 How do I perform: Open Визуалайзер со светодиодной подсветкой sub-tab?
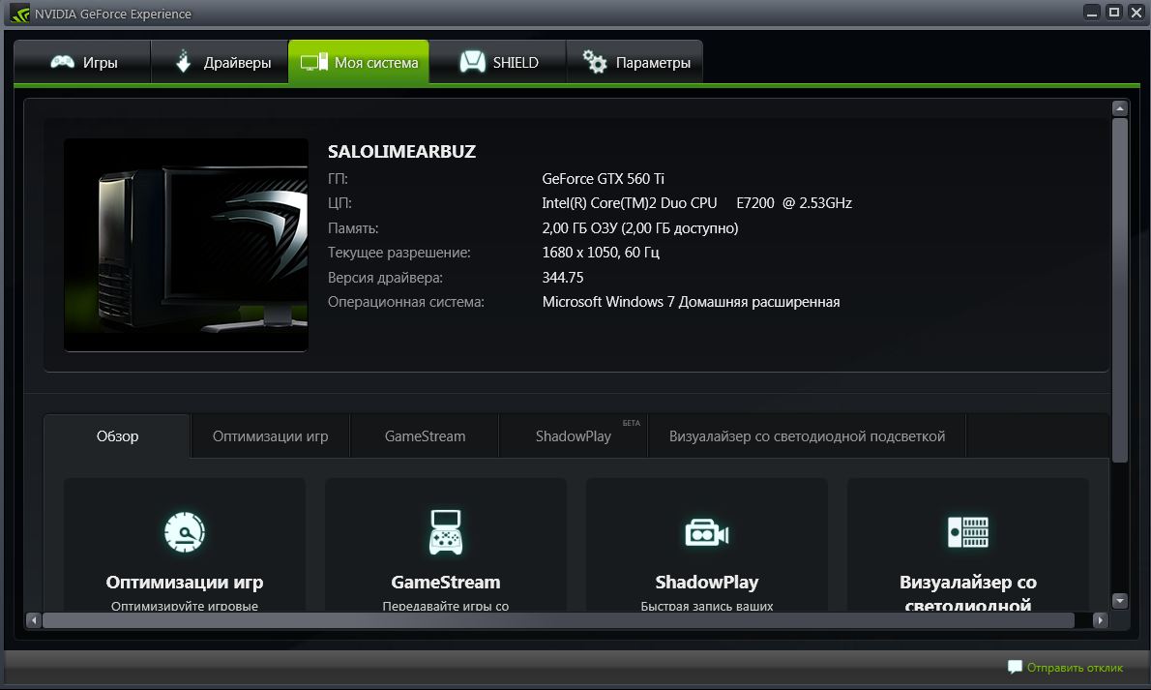tap(807, 436)
